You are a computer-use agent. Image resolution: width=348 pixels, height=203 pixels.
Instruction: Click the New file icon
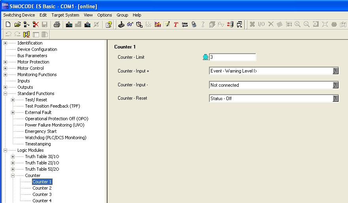[8, 24]
